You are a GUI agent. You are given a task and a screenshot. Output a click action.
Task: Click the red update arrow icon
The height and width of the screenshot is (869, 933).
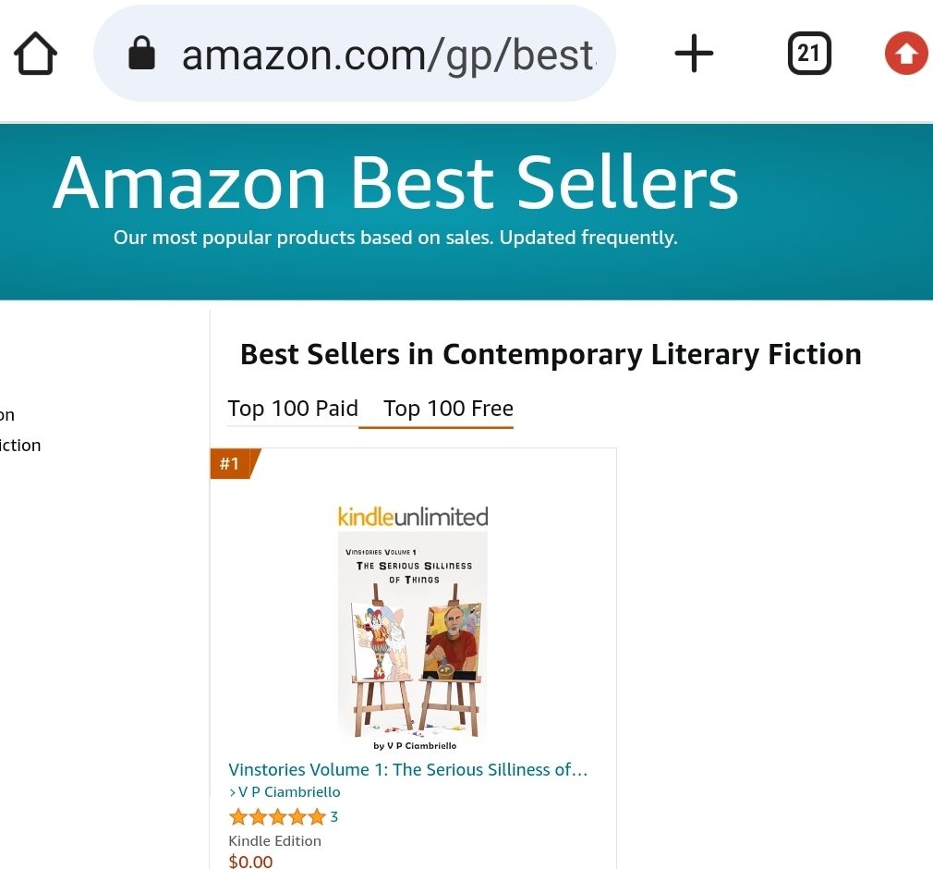tap(905, 54)
